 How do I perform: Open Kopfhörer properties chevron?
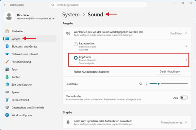point(186,60)
